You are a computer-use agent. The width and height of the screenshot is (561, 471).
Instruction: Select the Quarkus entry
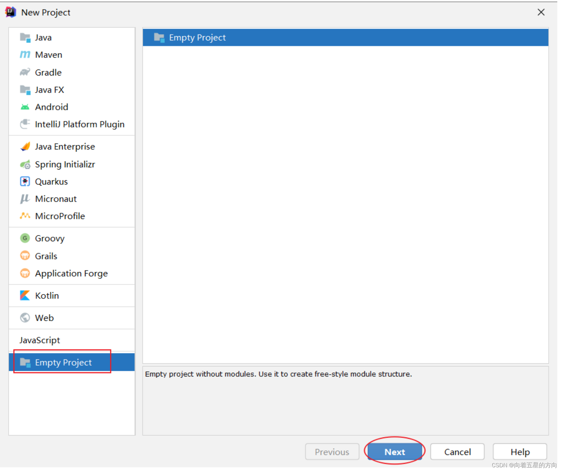tap(72, 182)
